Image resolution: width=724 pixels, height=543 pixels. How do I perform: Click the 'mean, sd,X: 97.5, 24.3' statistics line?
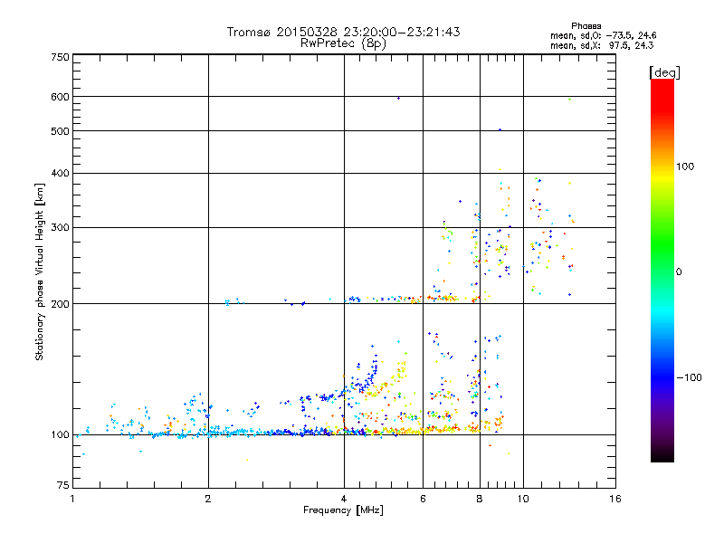click(602, 45)
